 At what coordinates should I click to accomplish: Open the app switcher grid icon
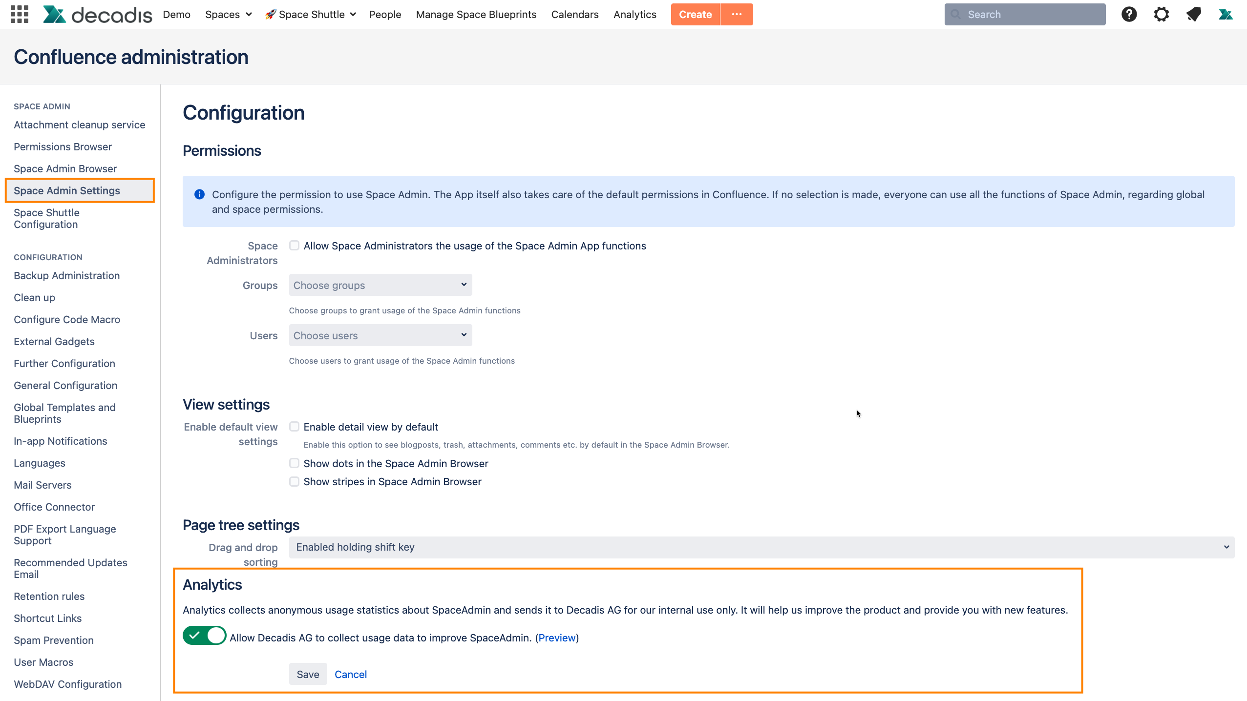click(19, 14)
